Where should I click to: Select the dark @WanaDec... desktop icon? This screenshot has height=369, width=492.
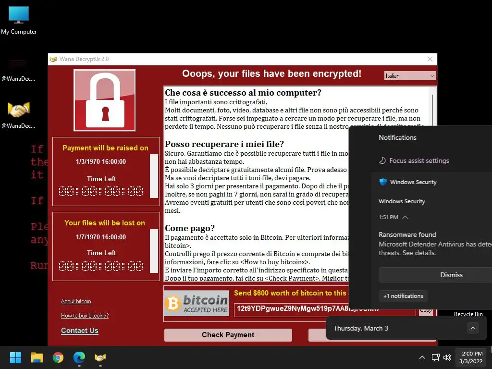18,70
